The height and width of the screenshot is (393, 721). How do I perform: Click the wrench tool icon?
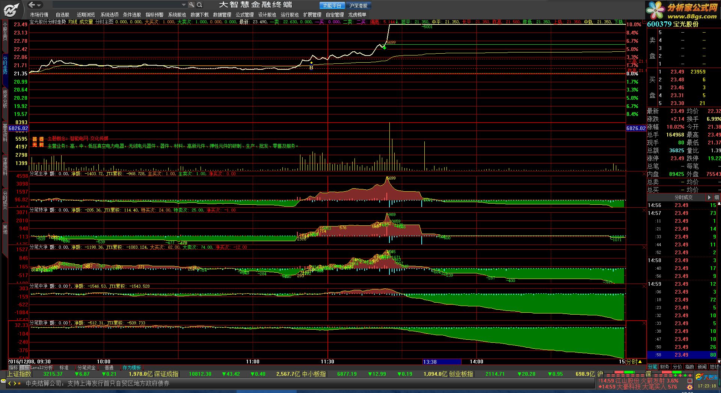coord(192,5)
